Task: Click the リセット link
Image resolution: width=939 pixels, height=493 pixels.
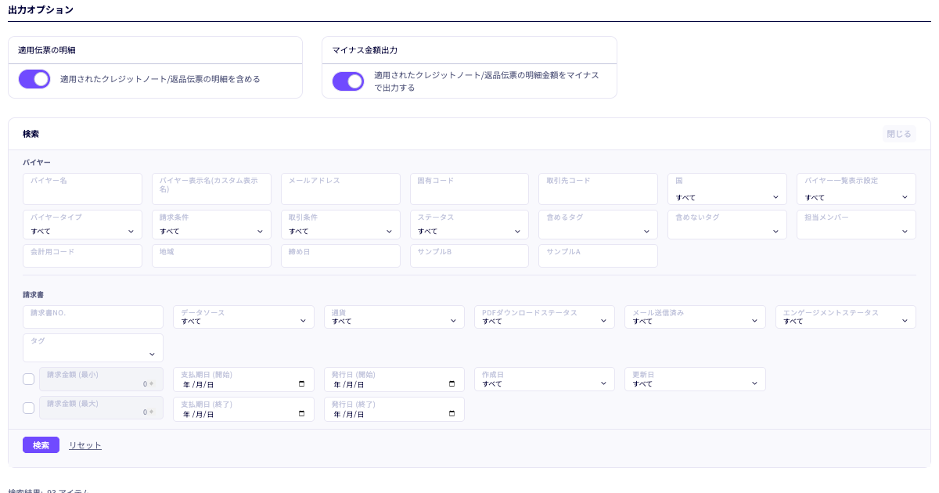Action: coord(85,445)
